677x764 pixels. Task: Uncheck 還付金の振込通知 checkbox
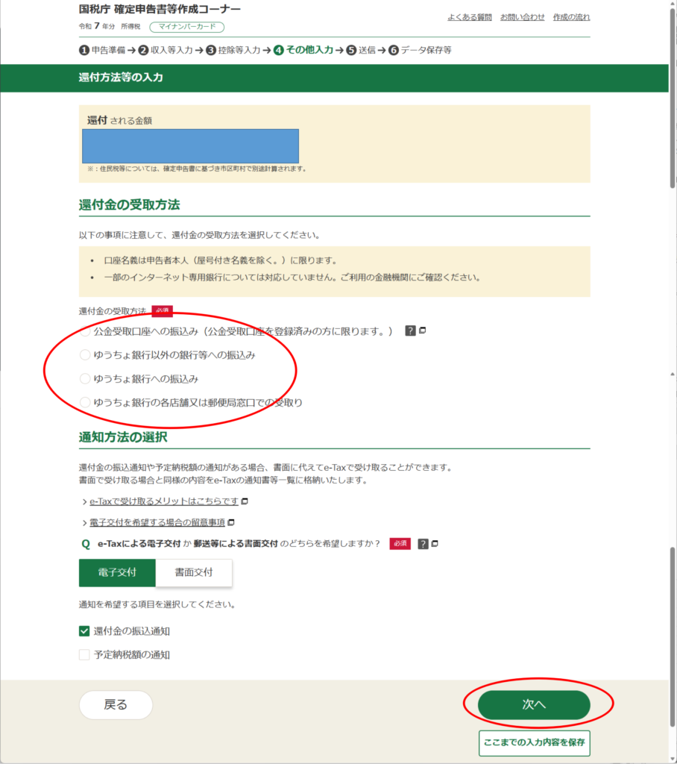tap(84, 631)
